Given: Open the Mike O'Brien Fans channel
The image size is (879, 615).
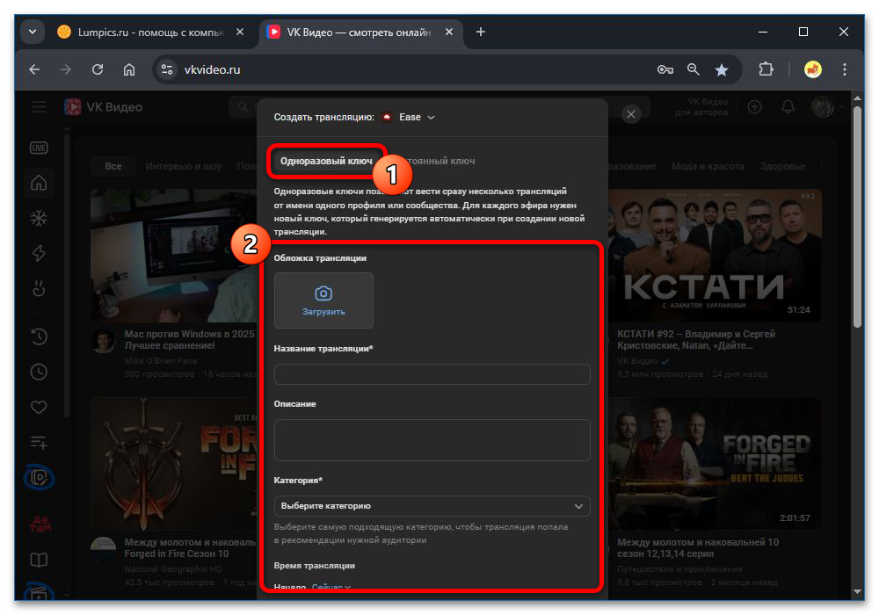Looking at the screenshot, I should pos(161,361).
